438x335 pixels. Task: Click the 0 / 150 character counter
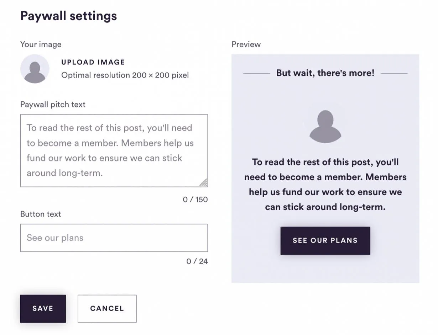point(195,200)
